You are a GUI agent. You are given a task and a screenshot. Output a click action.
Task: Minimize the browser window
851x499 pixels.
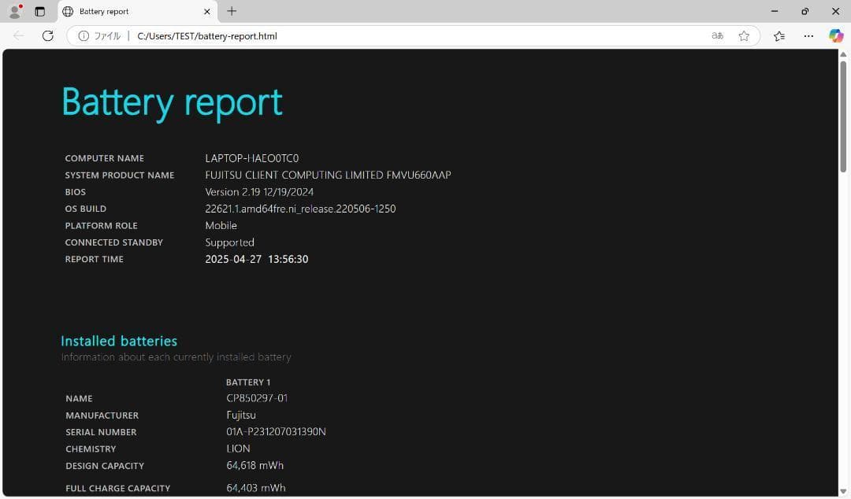point(774,11)
